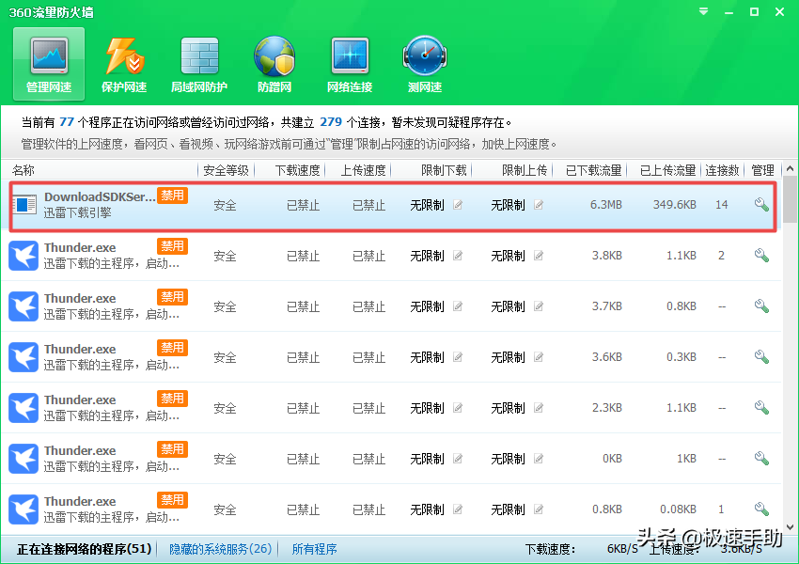This screenshot has width=799, height=564.
Task: Click wrench icon for Thunder.exe 0KB downloaded row
Action: point(761,458)
